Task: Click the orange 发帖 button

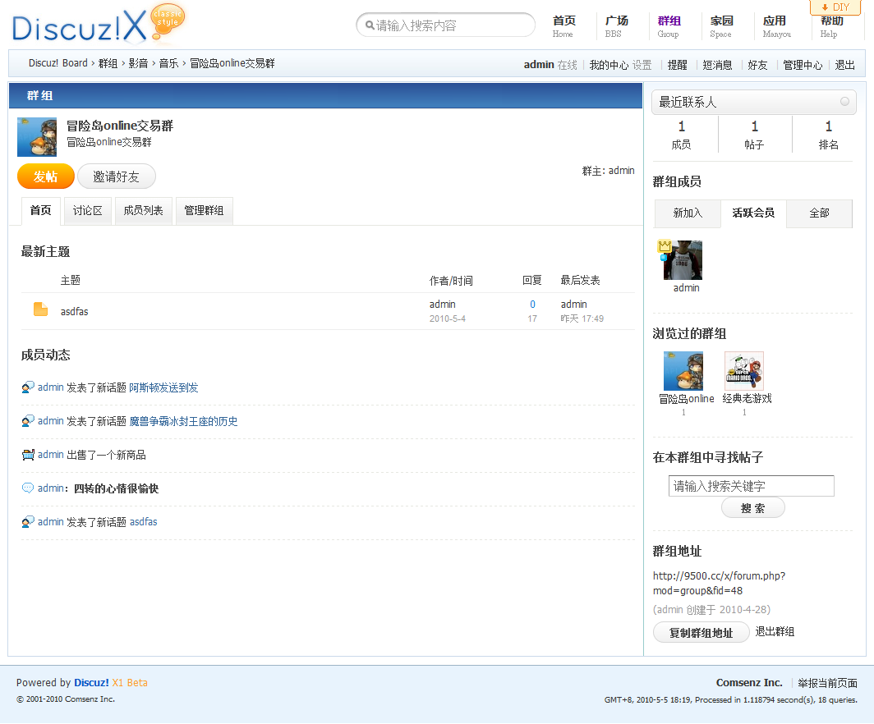Action: pos(46,176)
